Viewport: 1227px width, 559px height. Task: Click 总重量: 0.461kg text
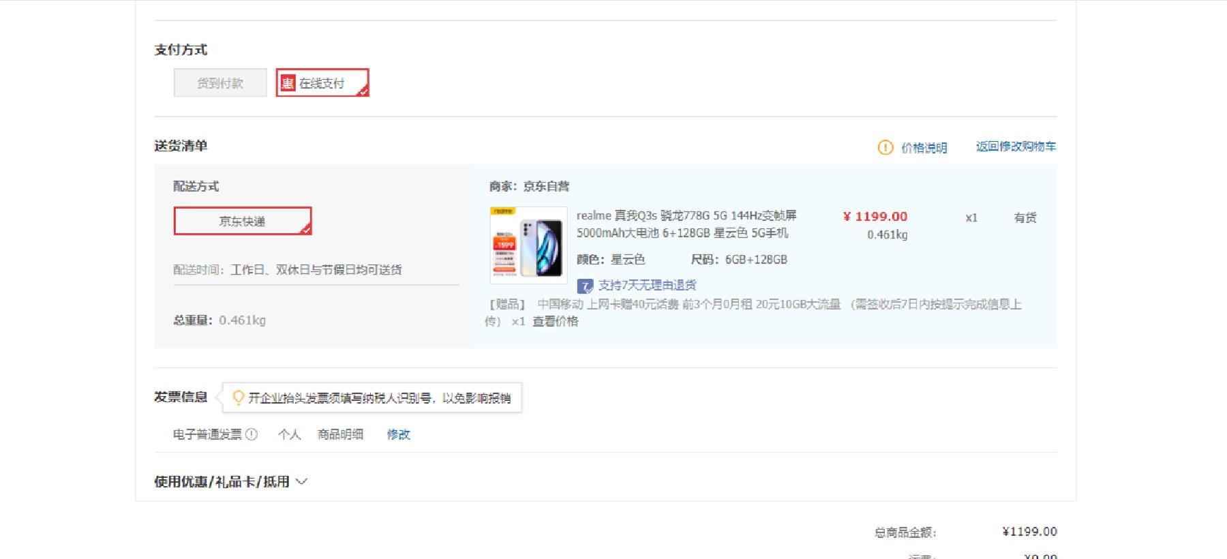click(x=219, y=320)
